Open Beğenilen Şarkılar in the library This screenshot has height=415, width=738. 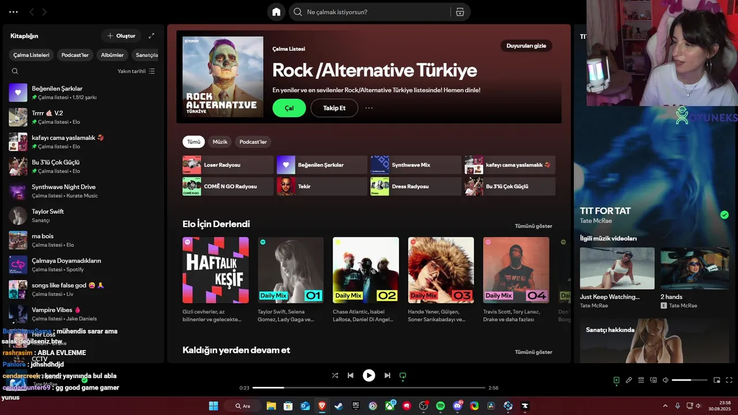84,92
